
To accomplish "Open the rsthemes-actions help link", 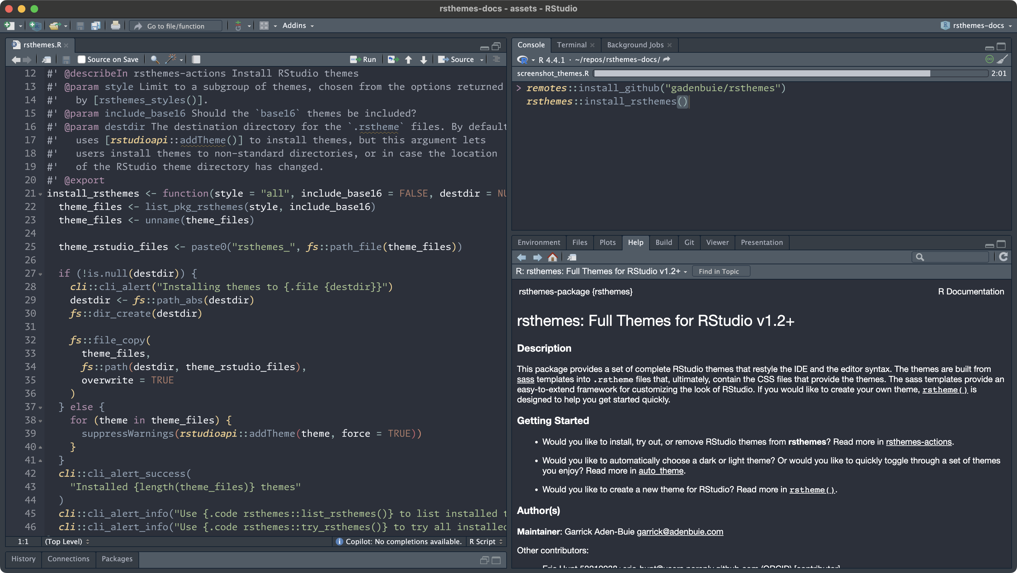I will click(918, 442).
